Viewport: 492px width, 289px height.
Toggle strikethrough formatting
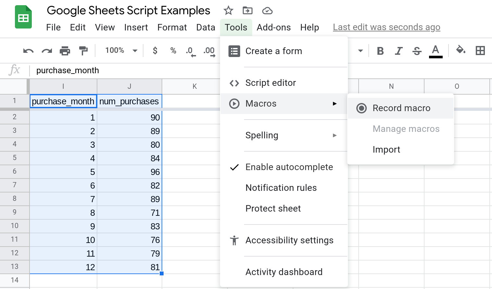point(417,51)
